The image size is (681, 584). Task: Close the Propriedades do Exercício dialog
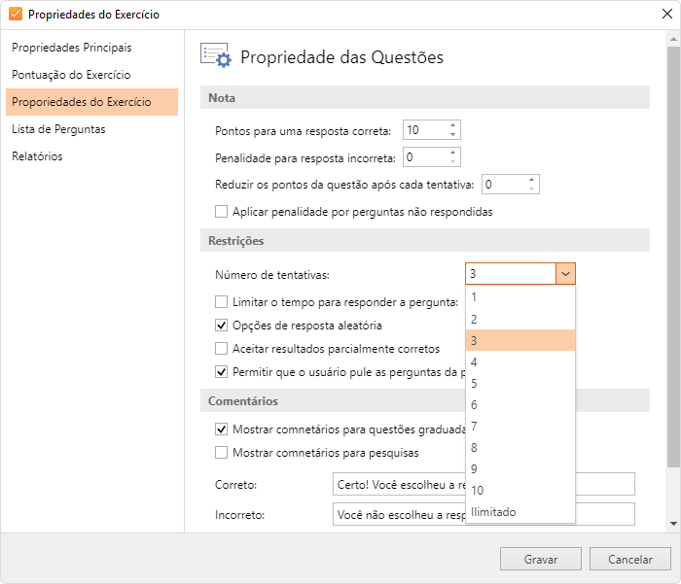667,14
